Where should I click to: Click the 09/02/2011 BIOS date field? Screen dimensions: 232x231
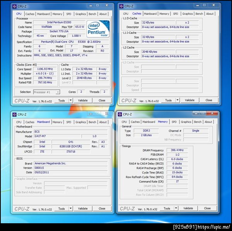click(x=71, y=172)
